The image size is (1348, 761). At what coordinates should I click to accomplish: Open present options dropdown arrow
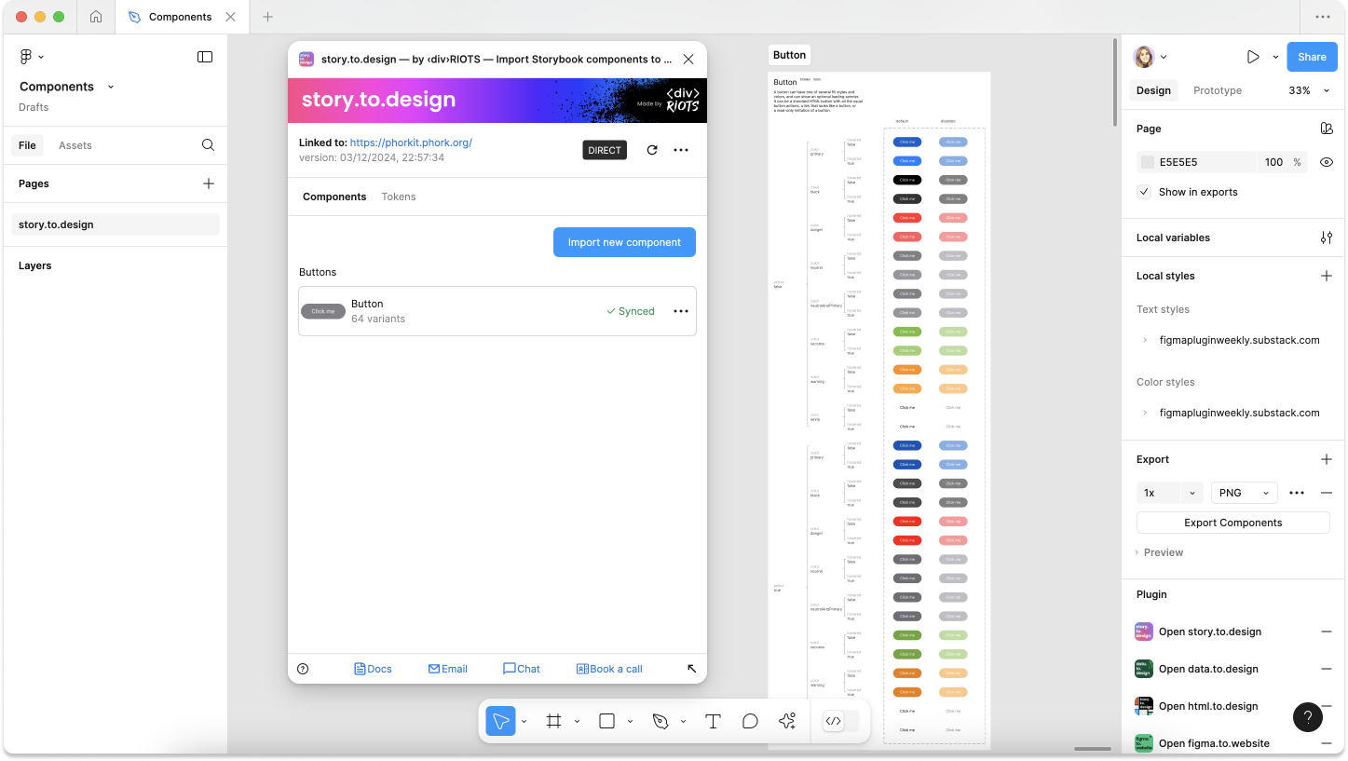(1275, 57)
